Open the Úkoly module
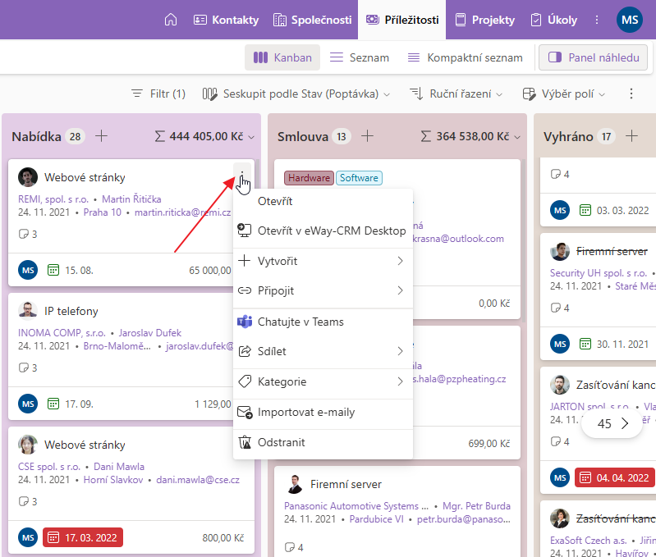The width and height of the screenshot is (656, 557). pyautogui.click(x=553, y=20)
